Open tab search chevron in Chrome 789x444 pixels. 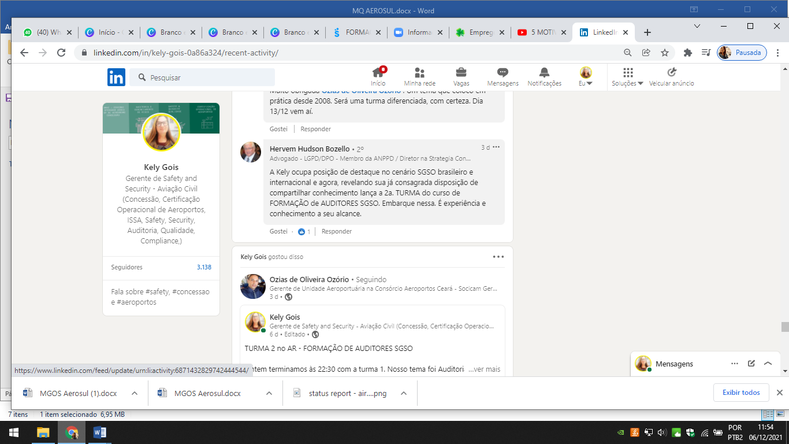point(697,26)
